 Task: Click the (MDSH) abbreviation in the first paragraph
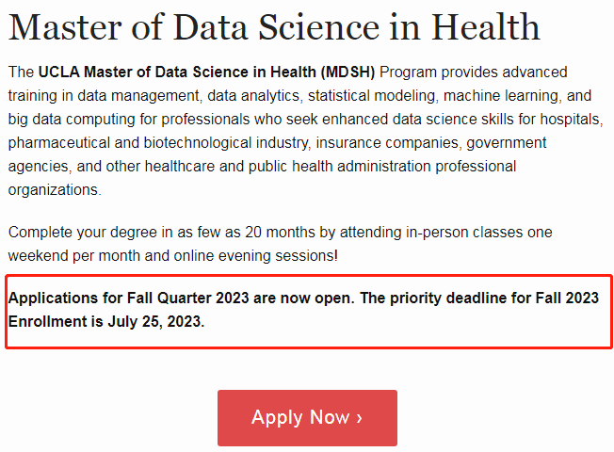pyautogui.click(x=347, y=73)
